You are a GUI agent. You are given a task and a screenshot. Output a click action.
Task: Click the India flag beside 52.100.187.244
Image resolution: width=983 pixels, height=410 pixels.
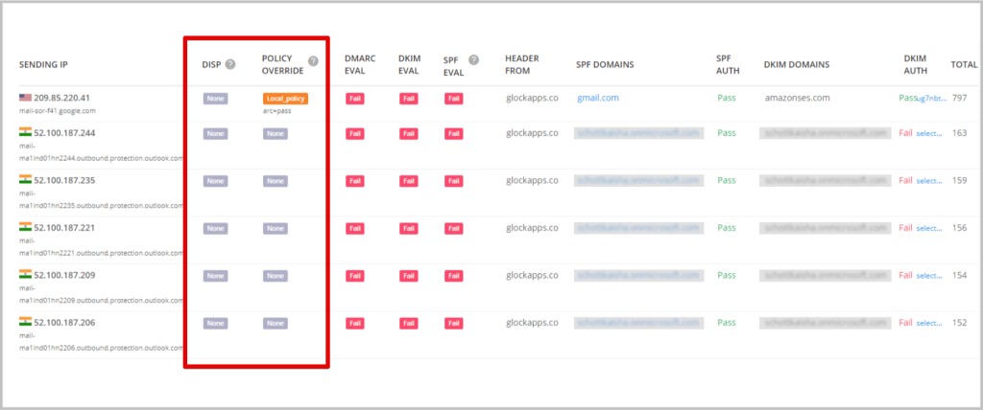25,132
